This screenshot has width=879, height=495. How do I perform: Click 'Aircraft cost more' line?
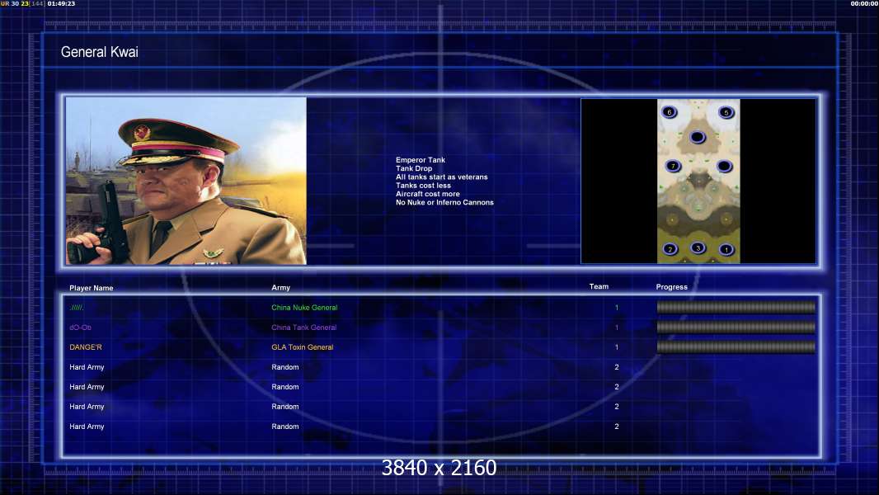tap(428, 194)
